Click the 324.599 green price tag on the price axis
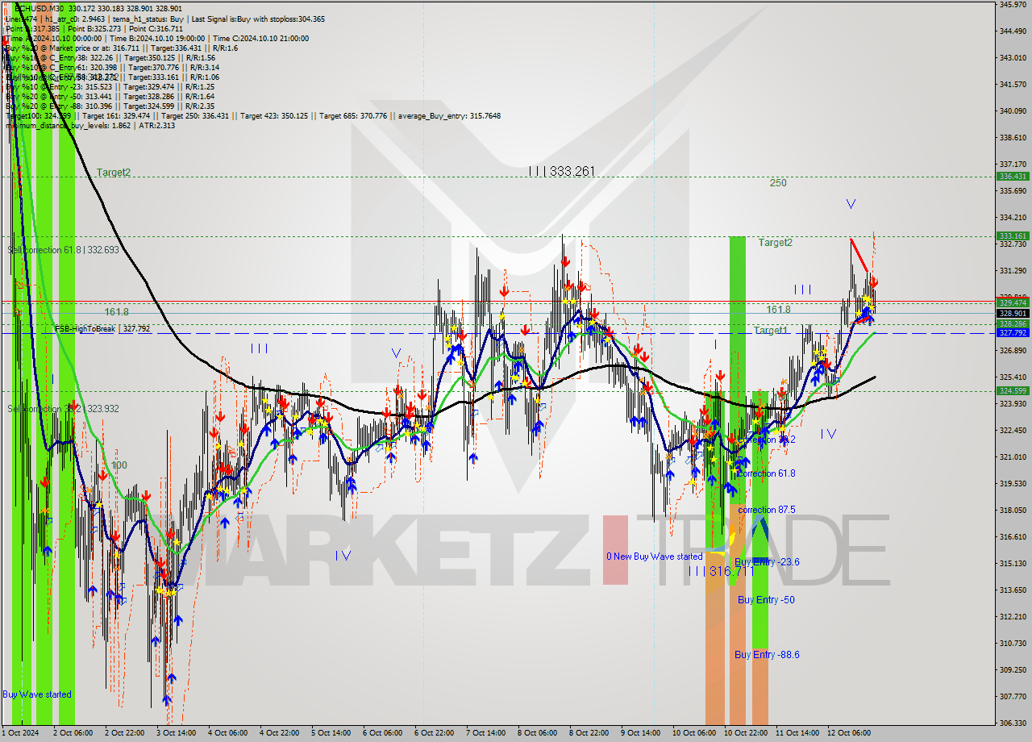Screen dimensions: 1032x742 pos(1013,390)
